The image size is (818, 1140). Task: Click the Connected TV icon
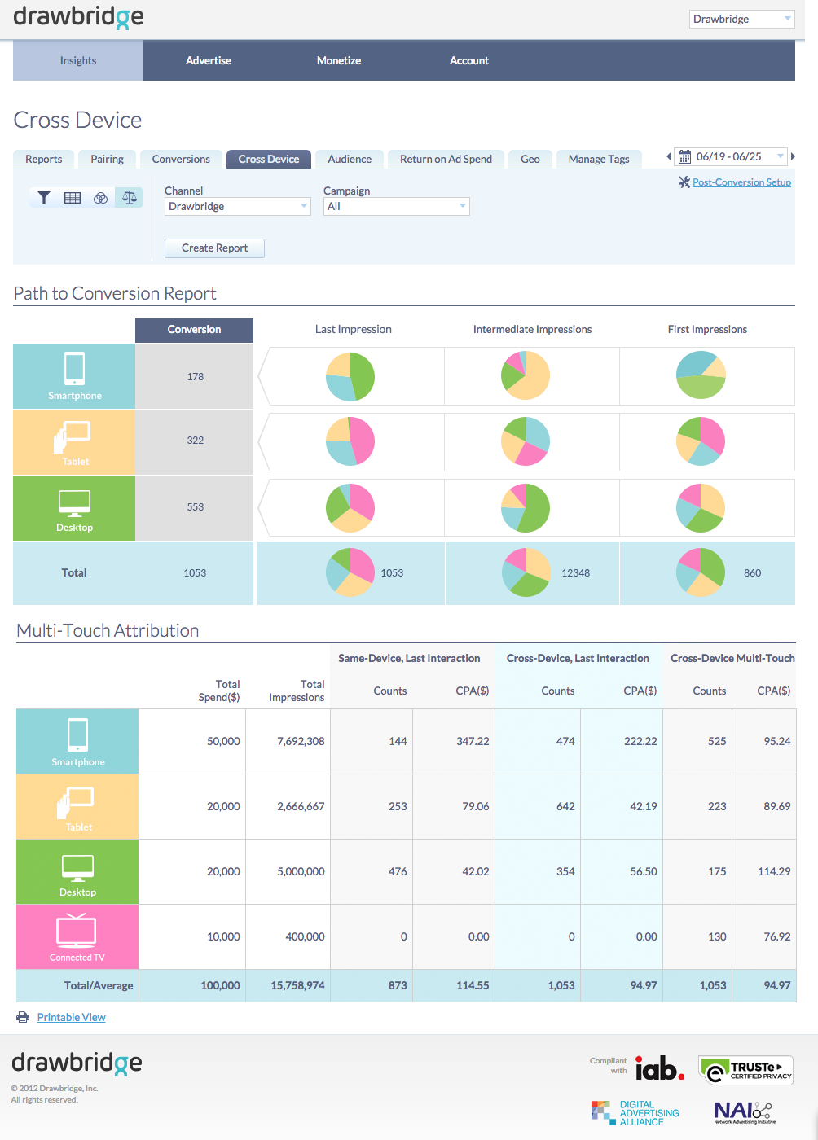(77, 930)
